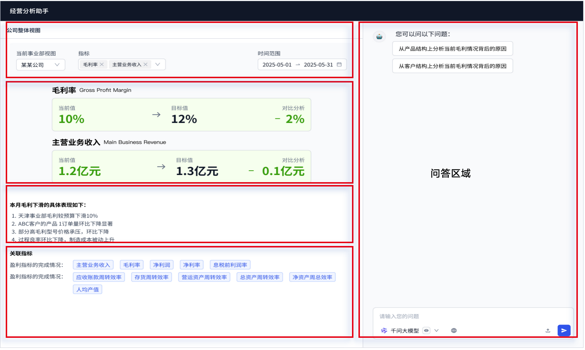
Task: Click the upload file icon
Action: pos(548,330)
